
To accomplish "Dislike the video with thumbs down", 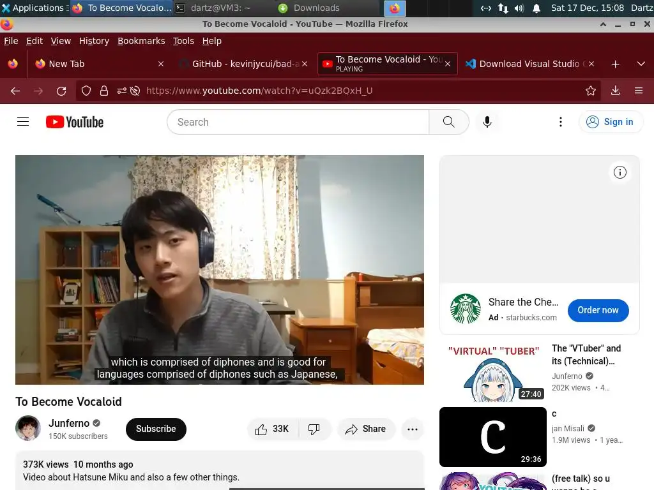I will [x=314, y=429].
